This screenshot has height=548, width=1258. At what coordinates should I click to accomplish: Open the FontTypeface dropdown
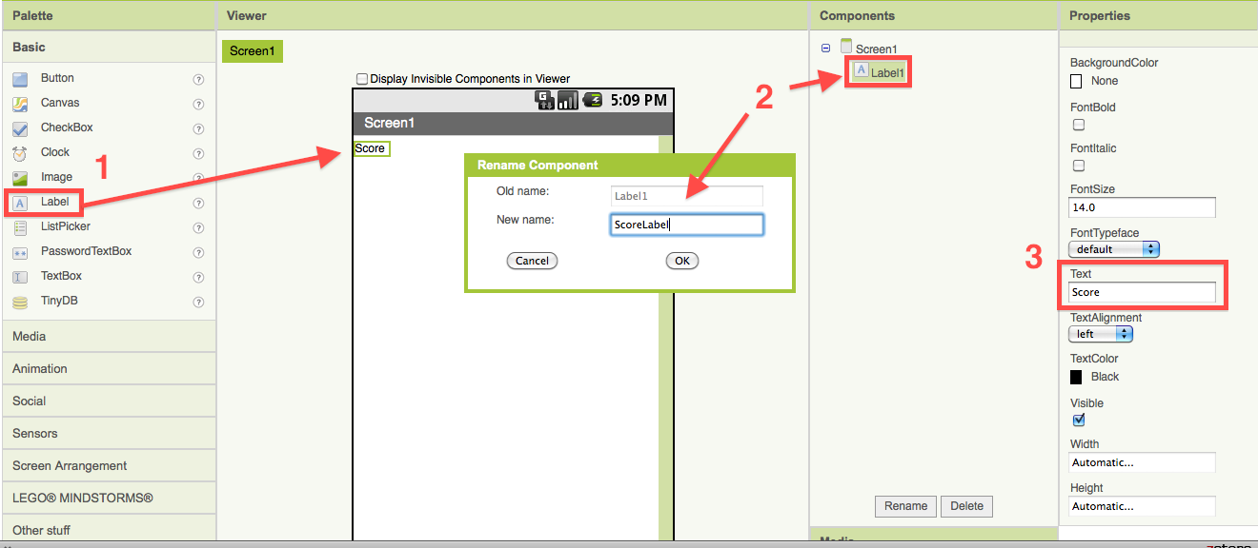1114,248
